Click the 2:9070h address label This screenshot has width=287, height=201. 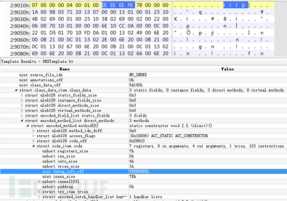(20, 47)
